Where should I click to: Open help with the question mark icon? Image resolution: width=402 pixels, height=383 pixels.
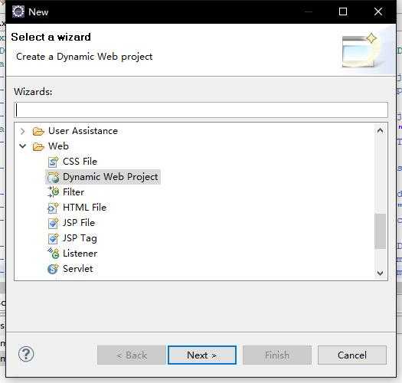pyautogui.click(x=26, y=354)
